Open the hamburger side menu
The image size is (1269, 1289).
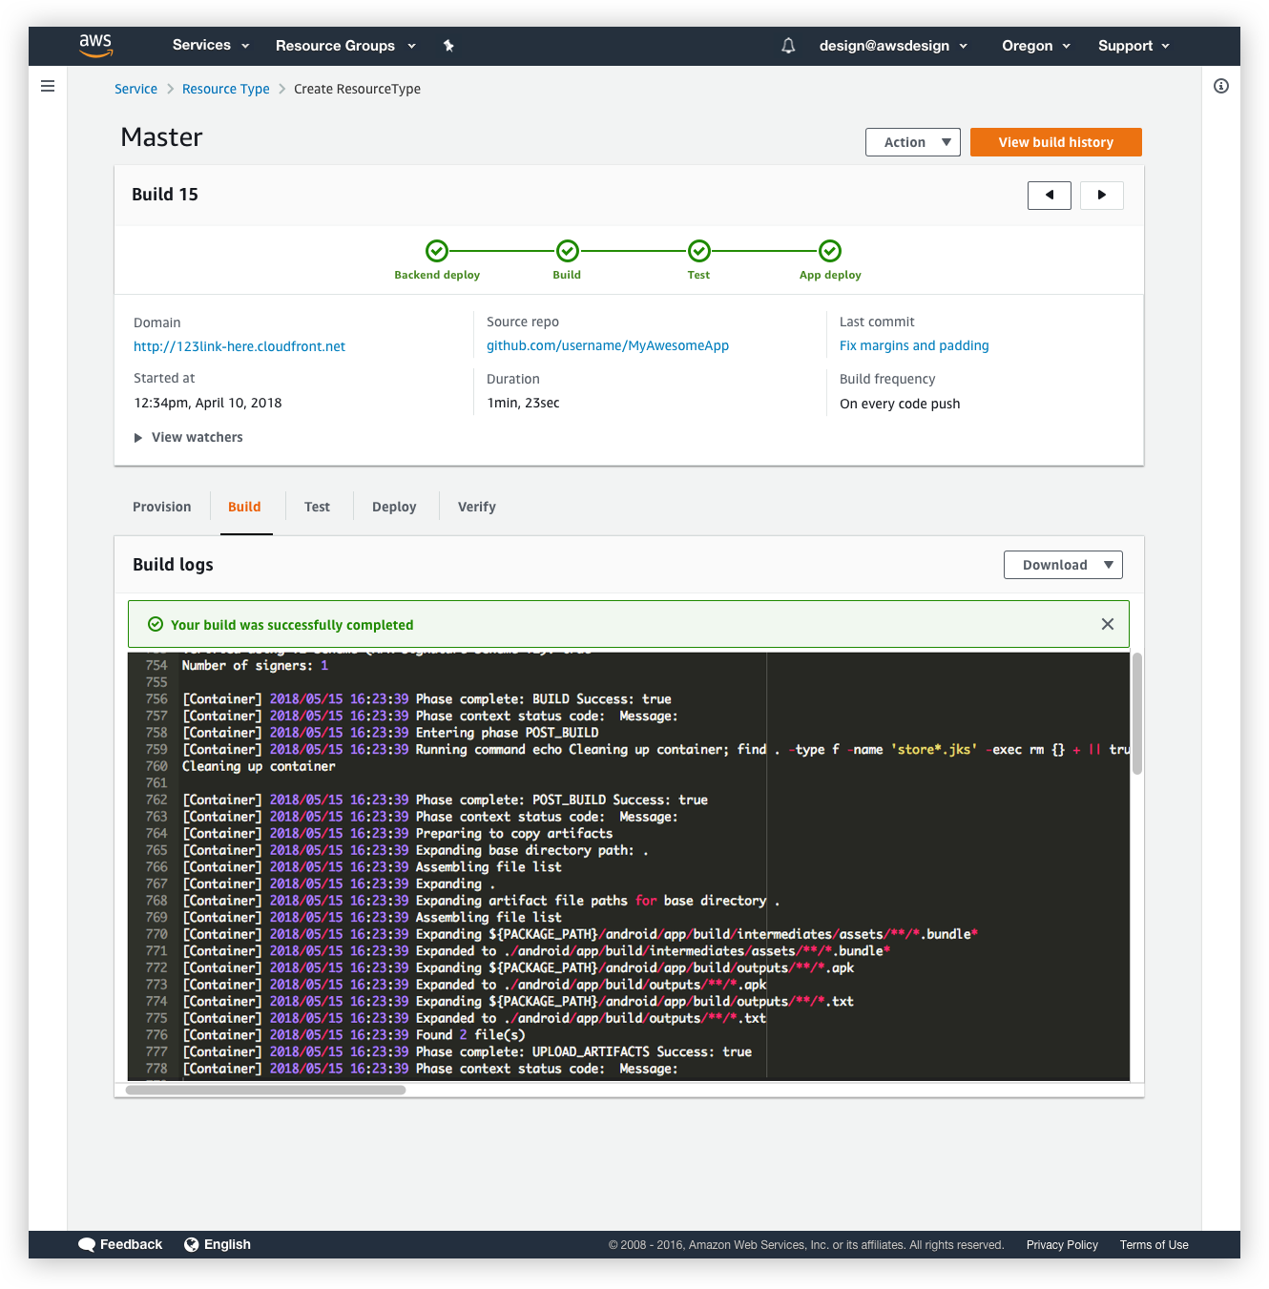(48, 86)
